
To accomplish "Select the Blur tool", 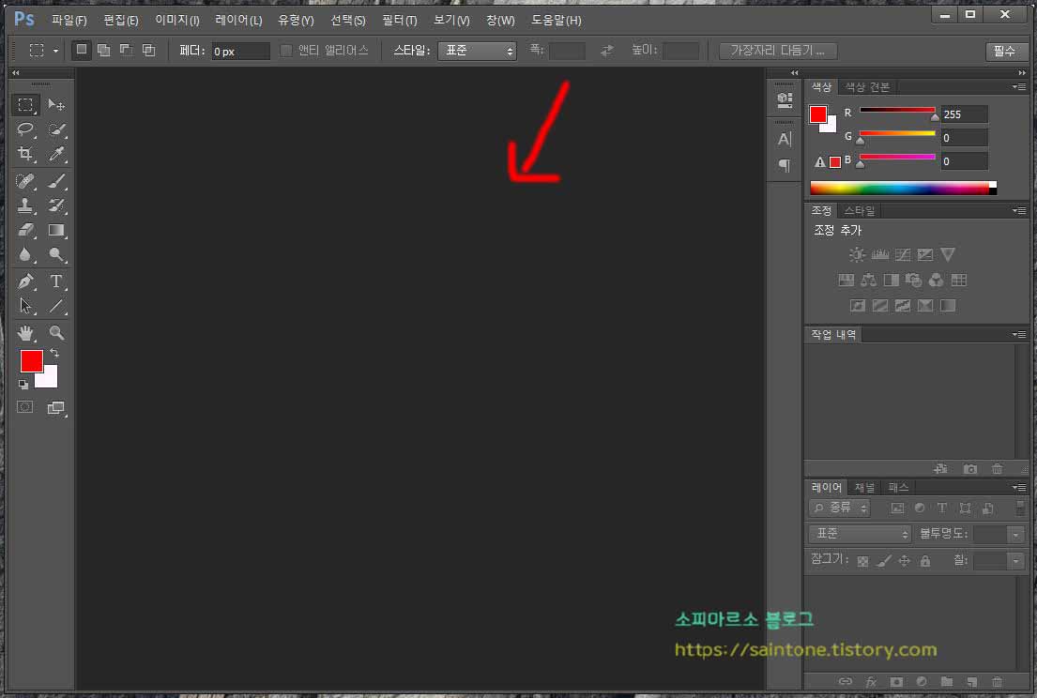I will 25,254.
